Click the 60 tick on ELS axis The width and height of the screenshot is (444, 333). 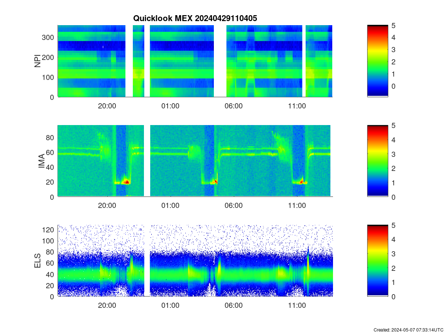tap(50, 263)
